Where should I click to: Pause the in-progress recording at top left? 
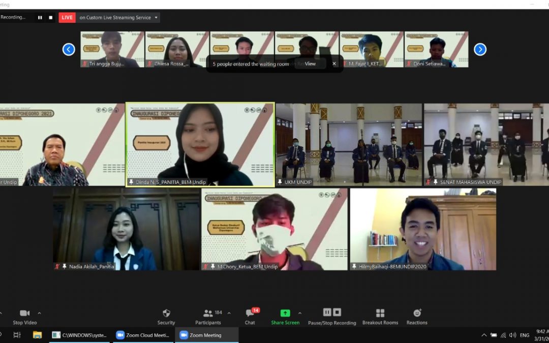[x=40, y=17]
